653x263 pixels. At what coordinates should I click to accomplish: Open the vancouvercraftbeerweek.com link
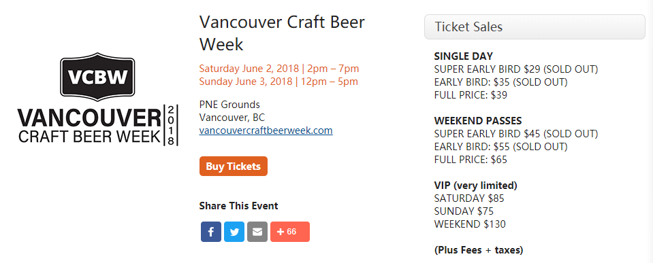point(266,130)
